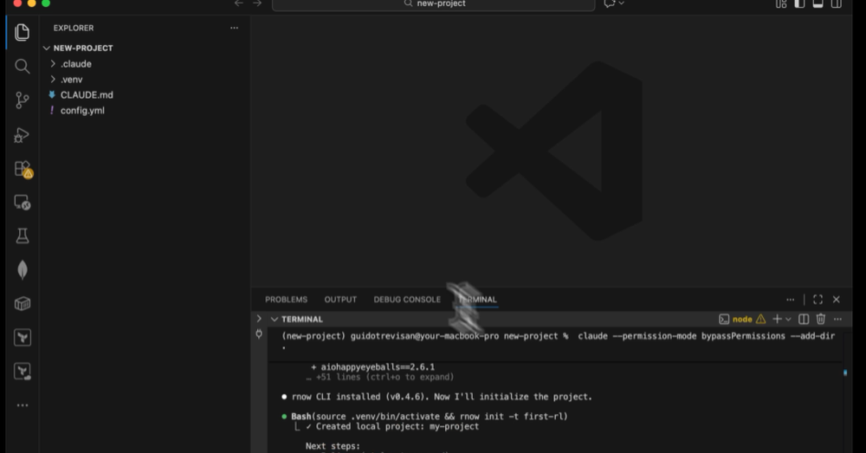The height and width of the screenshot is (453, 866).
Task: Click the 'Bash(source .venv/bin/activate' line
Action: tap(430, 417)
